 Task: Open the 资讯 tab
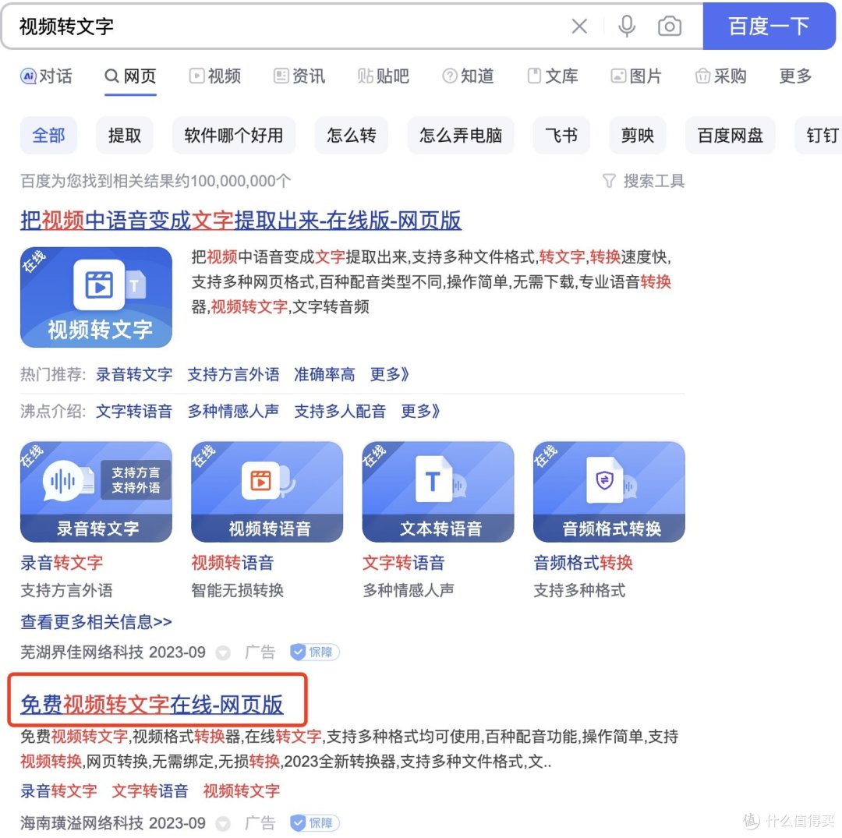click(299, 76)
